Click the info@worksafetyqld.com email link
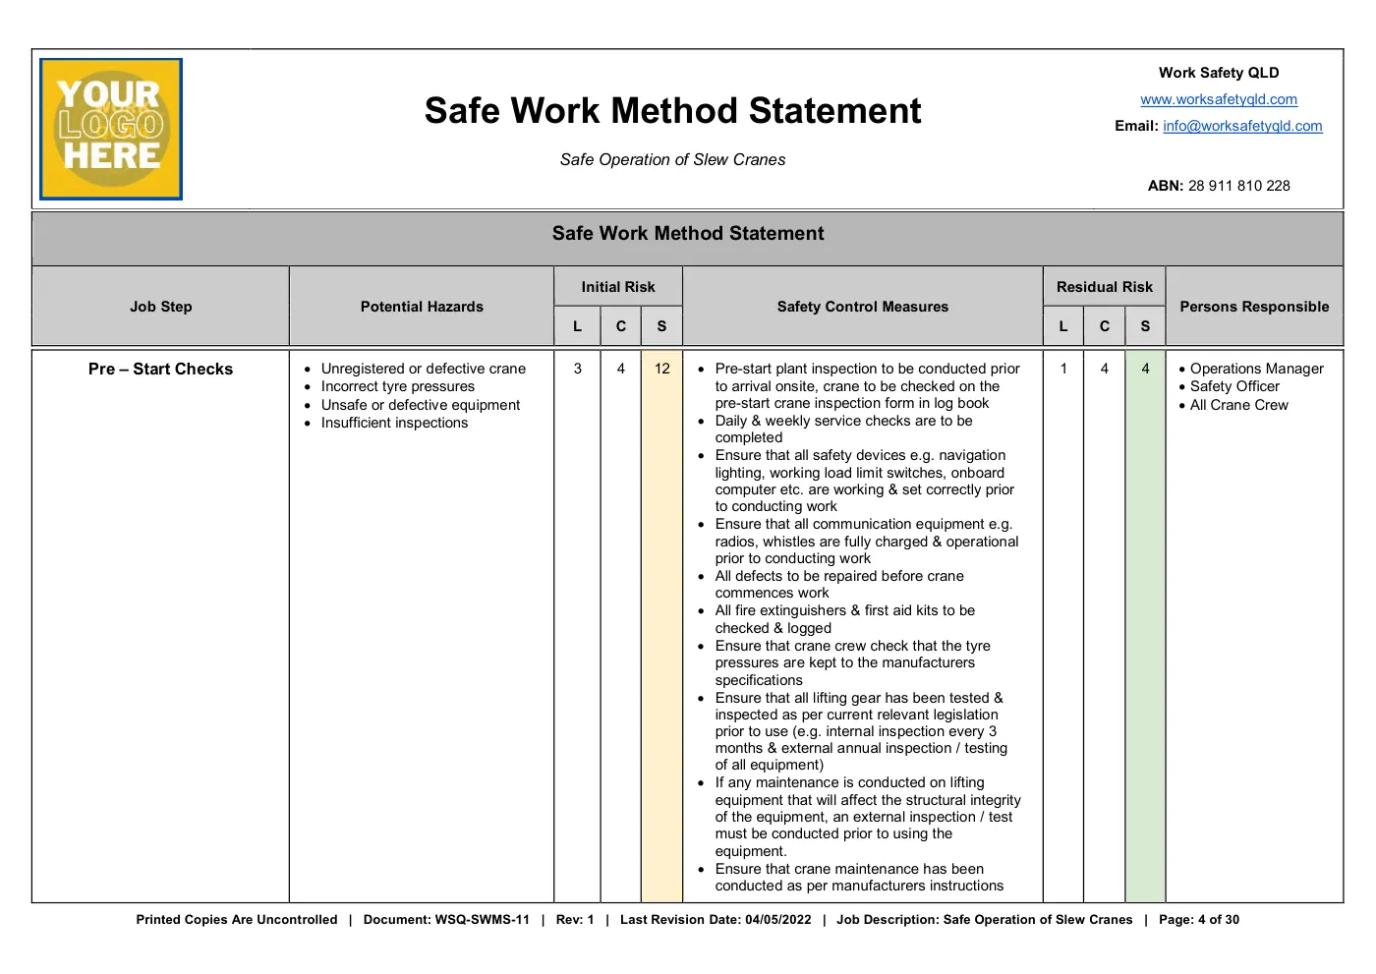 [x=1242, y=126]
